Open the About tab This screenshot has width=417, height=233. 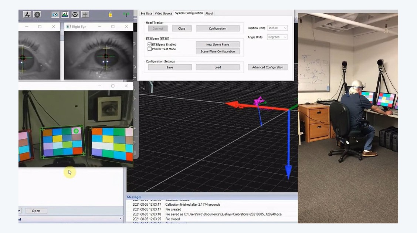click(x=209, y=13)
